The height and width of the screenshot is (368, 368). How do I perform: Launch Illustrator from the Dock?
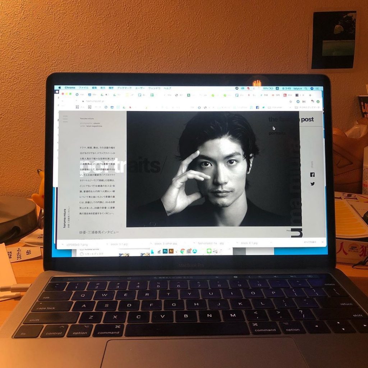pos(171,251)
